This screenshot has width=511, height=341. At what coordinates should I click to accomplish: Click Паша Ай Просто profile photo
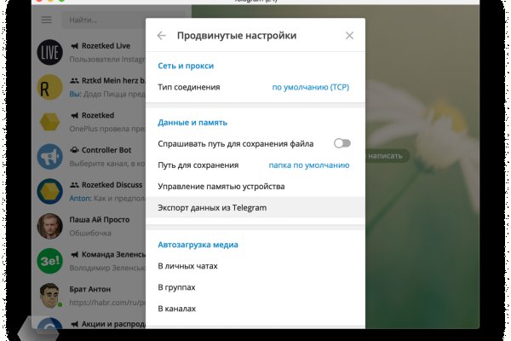(50, 226)
